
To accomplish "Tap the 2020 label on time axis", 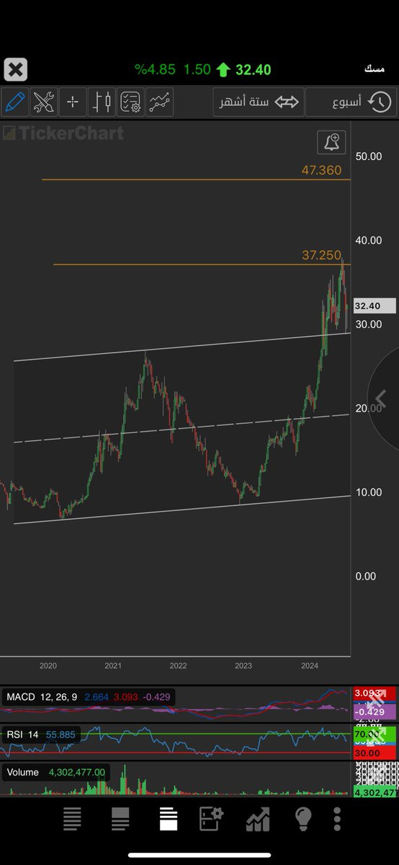I will coord(48,665).
